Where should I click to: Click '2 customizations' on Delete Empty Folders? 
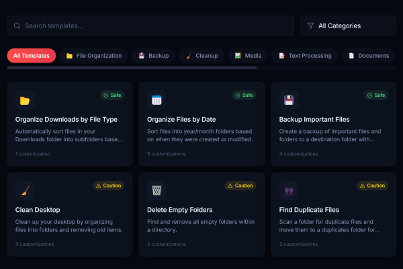coord(167,244)
